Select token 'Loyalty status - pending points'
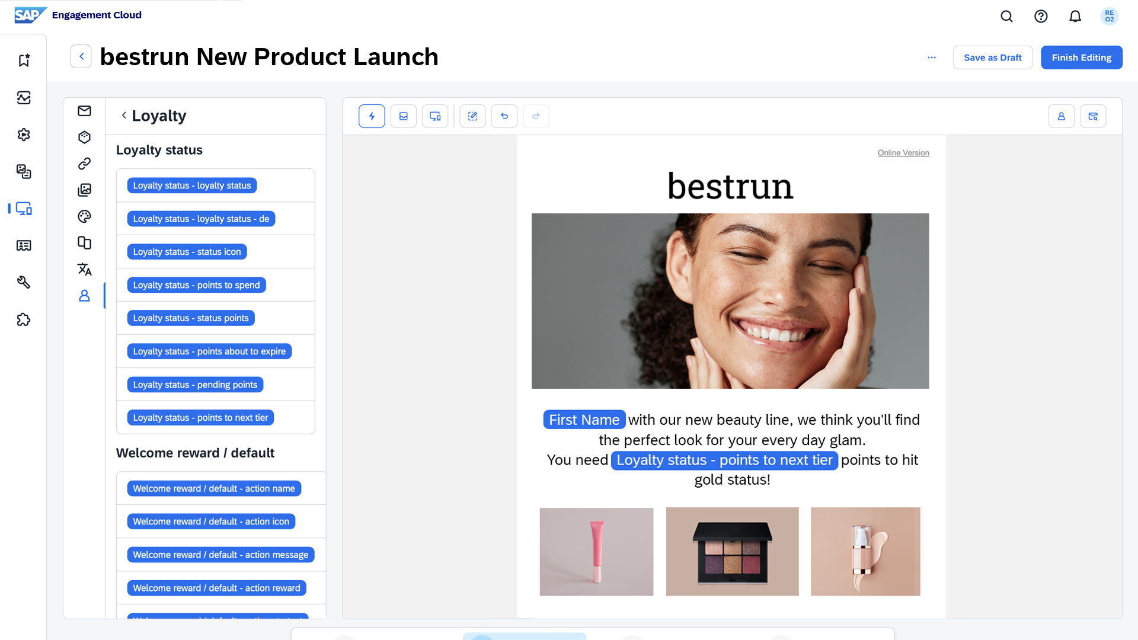Screen dimensions: 1138x640 pos(195,385)
